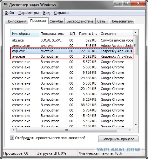Click the Завершить процесс button
The height and width of the screenshot is (159, 148).
pyautogui.click(x=118, y=139)
